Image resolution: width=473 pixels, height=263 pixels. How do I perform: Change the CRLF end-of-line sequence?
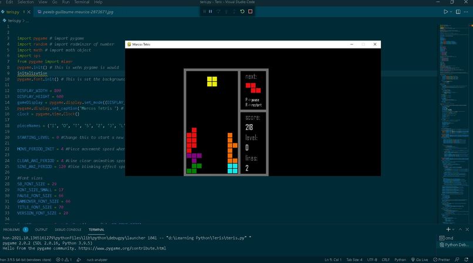coord(386,259)
